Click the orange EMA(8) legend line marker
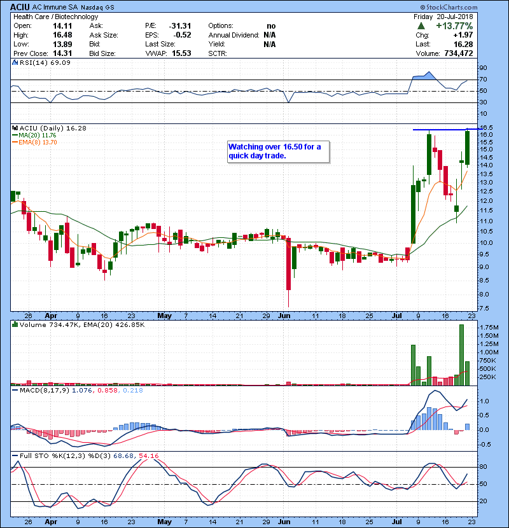The height and width of the screenshot is (528, 509). [15, 142]
